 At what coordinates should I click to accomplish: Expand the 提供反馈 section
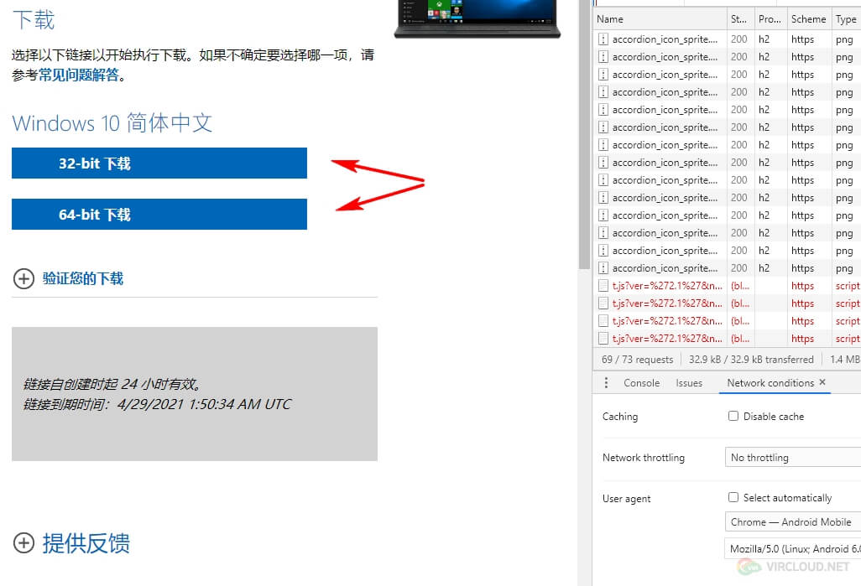[71, 543]
